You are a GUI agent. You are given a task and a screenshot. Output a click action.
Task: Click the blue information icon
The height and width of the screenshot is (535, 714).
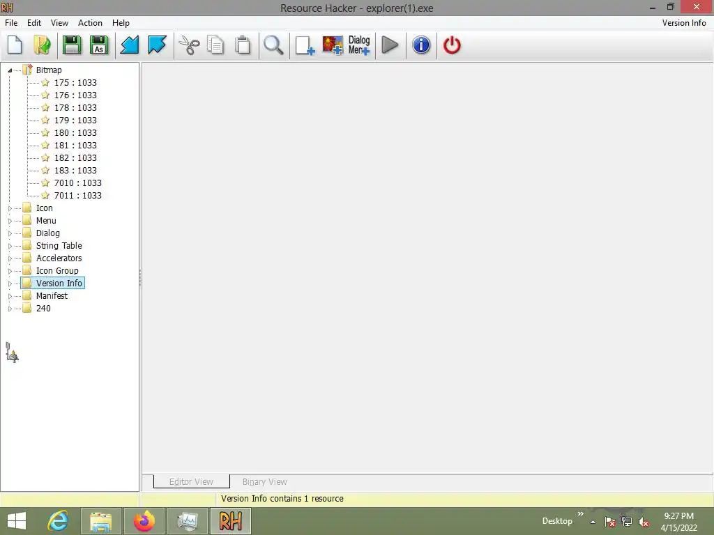pyautogui.click(x=421, y=45)
